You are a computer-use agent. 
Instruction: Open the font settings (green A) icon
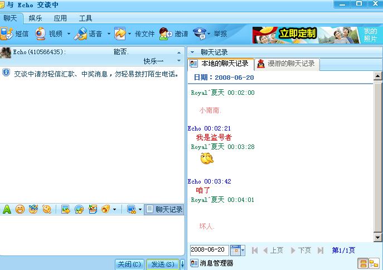(7, 209)
